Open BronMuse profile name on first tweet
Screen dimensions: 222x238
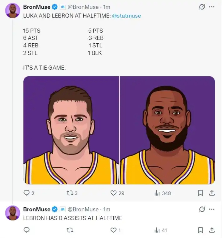(37, 7)
